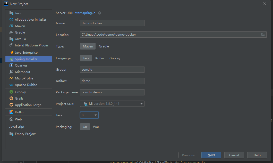273x163 pixels.
Task: Pick the Groovy green icon
Action: click(11, 92)
